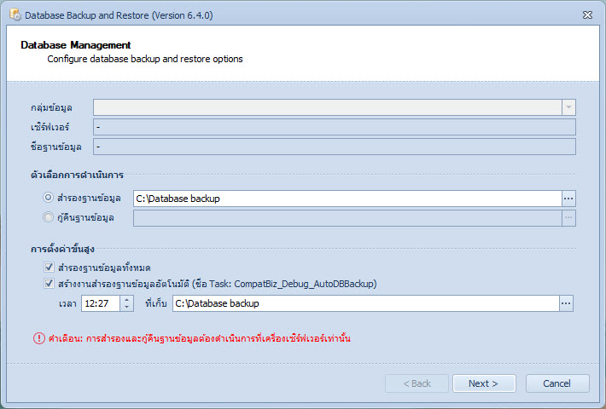Click the red warning exclamation icon
The width and height of the screenshot is (606, 409).
coord(39,338)
